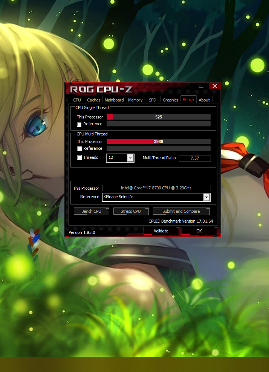Click Submit and Compare button
This screenshot has height=372, width=269.
pyautogui.click(x=181, y=211)
